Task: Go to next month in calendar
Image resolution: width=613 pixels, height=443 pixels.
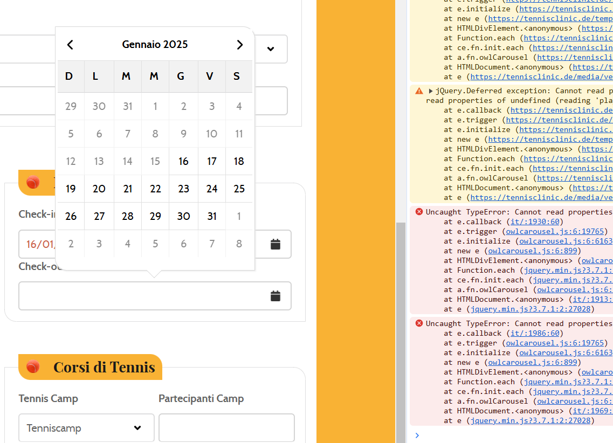Action: (240, 45)
